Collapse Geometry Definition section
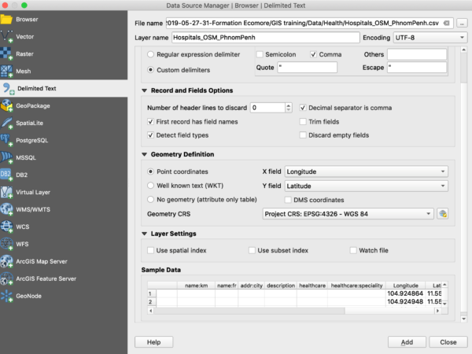Image resolution: width=472 pixels, height=354 pixels. click(x=145, y=154)
